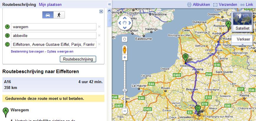Click the Waregem step marker A icon
Viewport: 256px width, 121px height.
click(6, 112)
